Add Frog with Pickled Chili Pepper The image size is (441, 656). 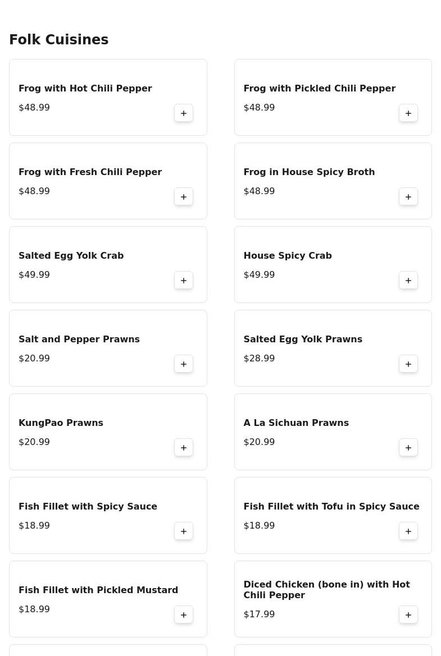click(408, 113)
